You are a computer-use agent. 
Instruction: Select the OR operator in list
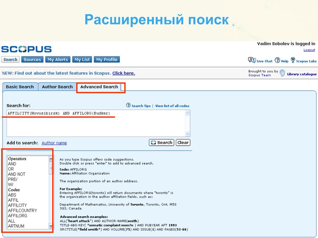click(x=11, y=169)
